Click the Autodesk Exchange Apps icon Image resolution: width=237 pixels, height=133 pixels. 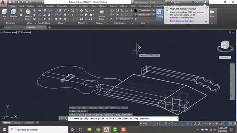(193, 2)
